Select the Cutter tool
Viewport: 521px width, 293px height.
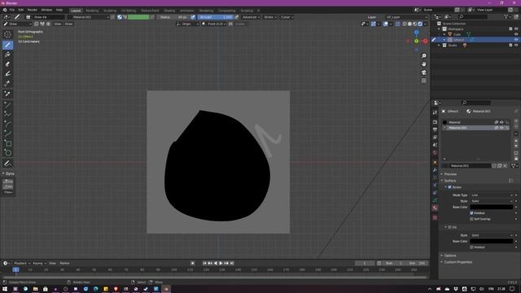[x=7, y=83]
